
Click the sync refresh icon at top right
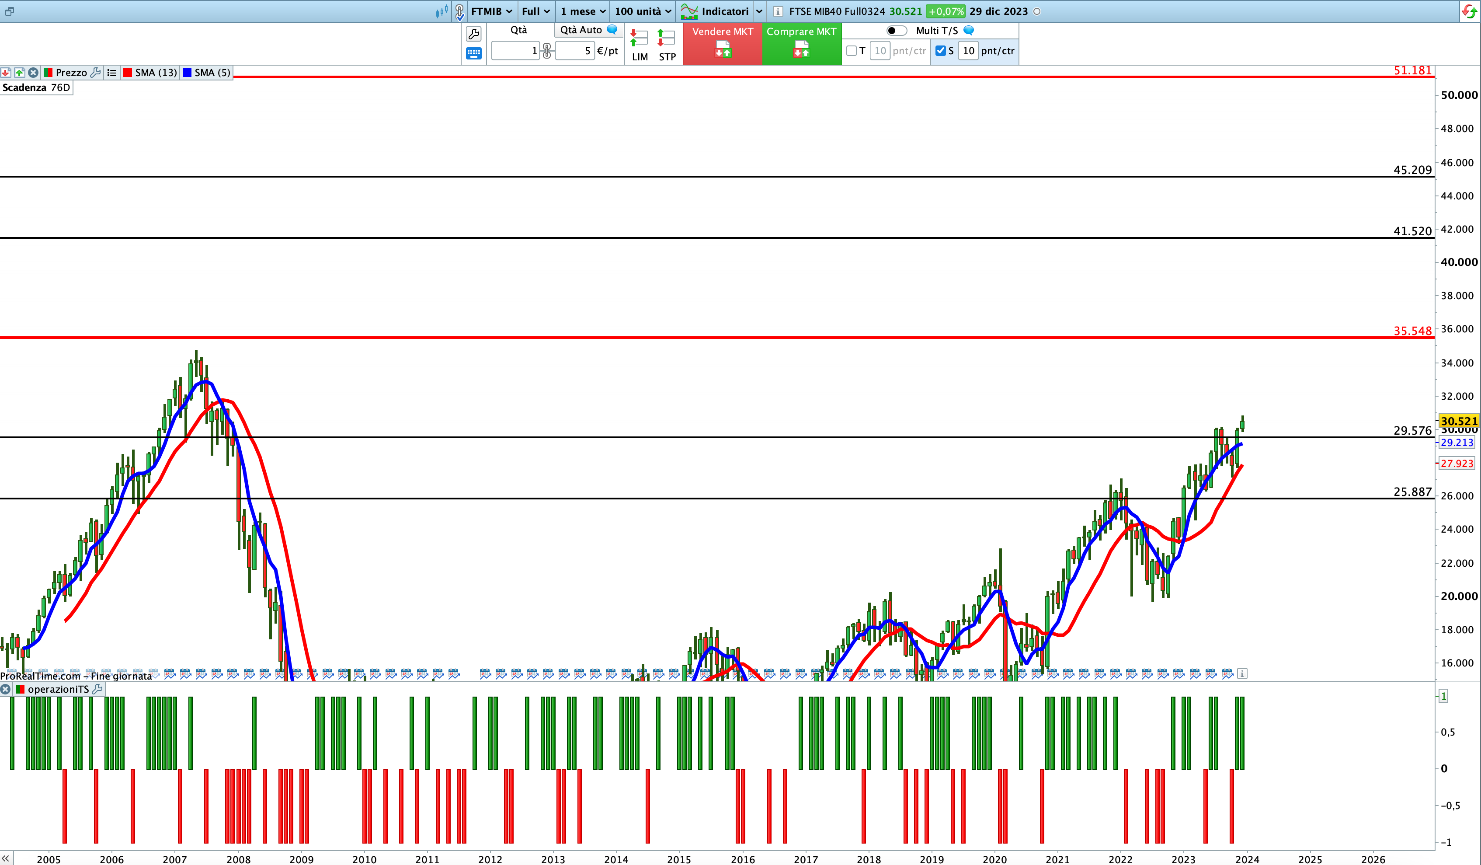1469,11
